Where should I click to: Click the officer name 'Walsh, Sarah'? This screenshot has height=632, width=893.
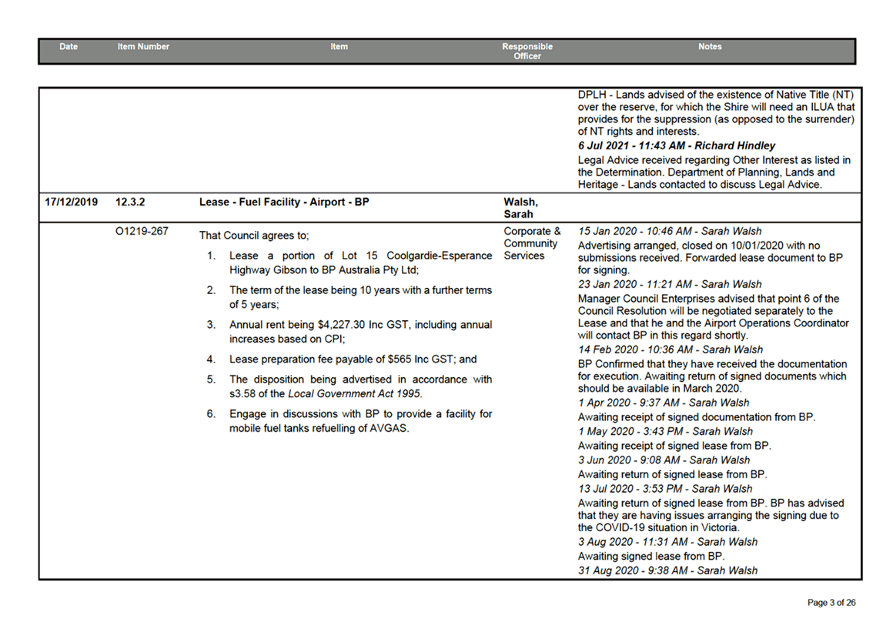520,208
